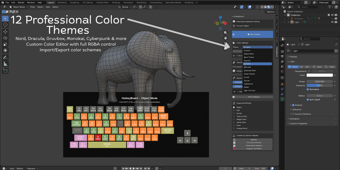Open the Physics properties tab icon
Screen dimensions: 340x170
click(x=282, y=89)
